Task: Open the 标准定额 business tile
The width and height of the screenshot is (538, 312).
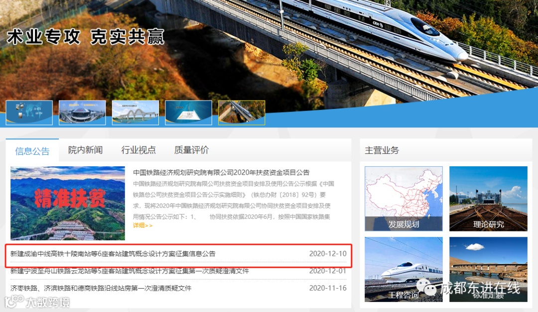Action: coord(488,270)
